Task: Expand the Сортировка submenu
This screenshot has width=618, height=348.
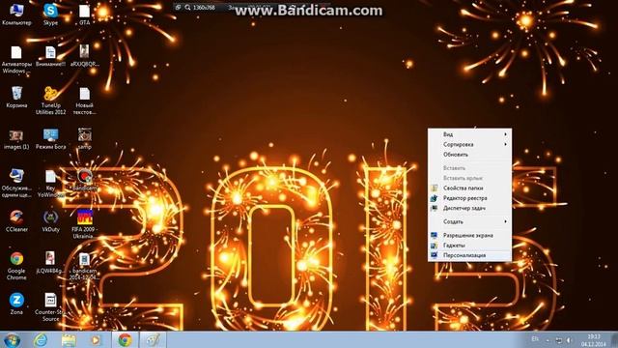Action: pyautogui.click(x=470, y=144)
